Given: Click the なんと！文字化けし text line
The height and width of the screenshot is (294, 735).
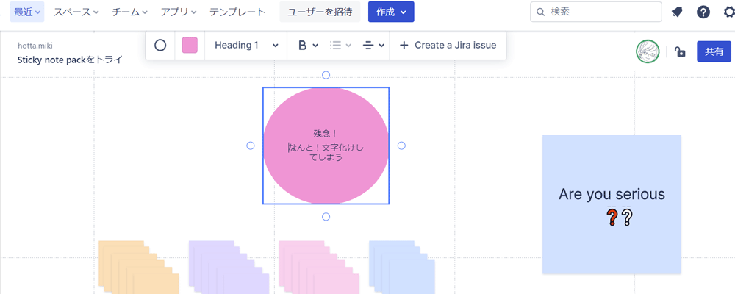Looking at the screenshot, I should (x=326, y=148).
